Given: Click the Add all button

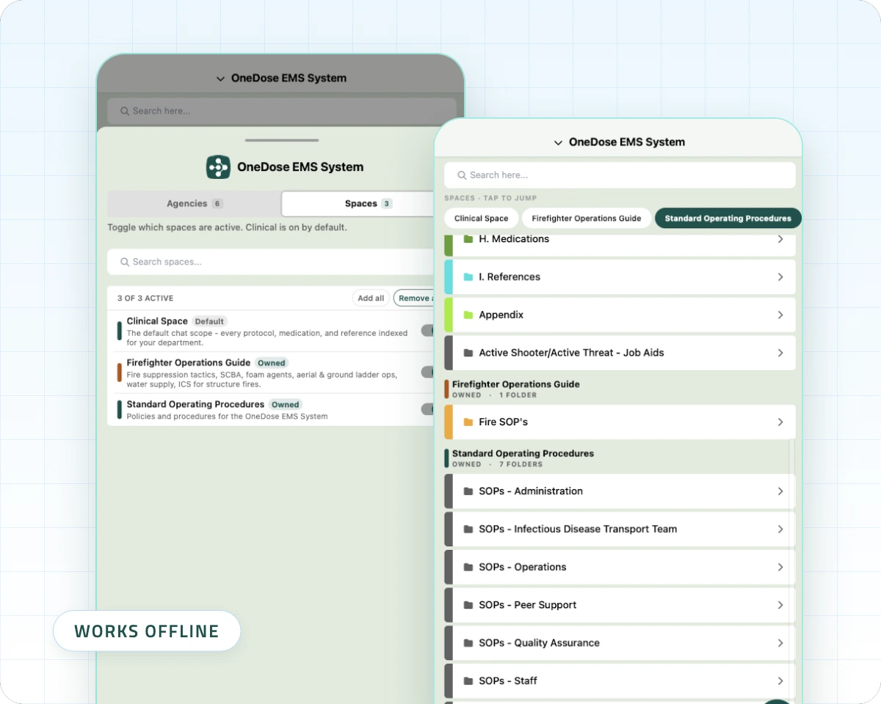Looking at the screenshot, I should click(x=371, y=298).
